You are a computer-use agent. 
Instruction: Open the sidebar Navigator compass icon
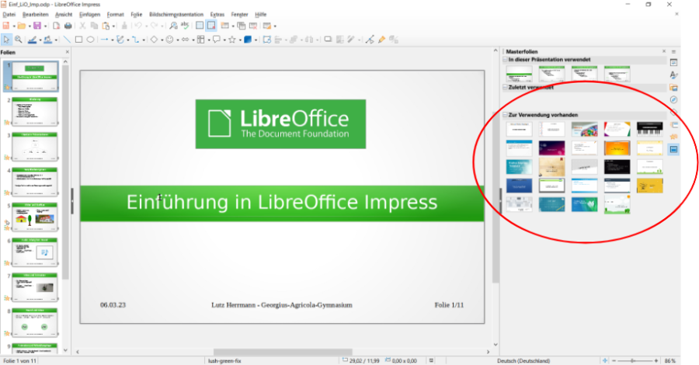pos(673,99)
